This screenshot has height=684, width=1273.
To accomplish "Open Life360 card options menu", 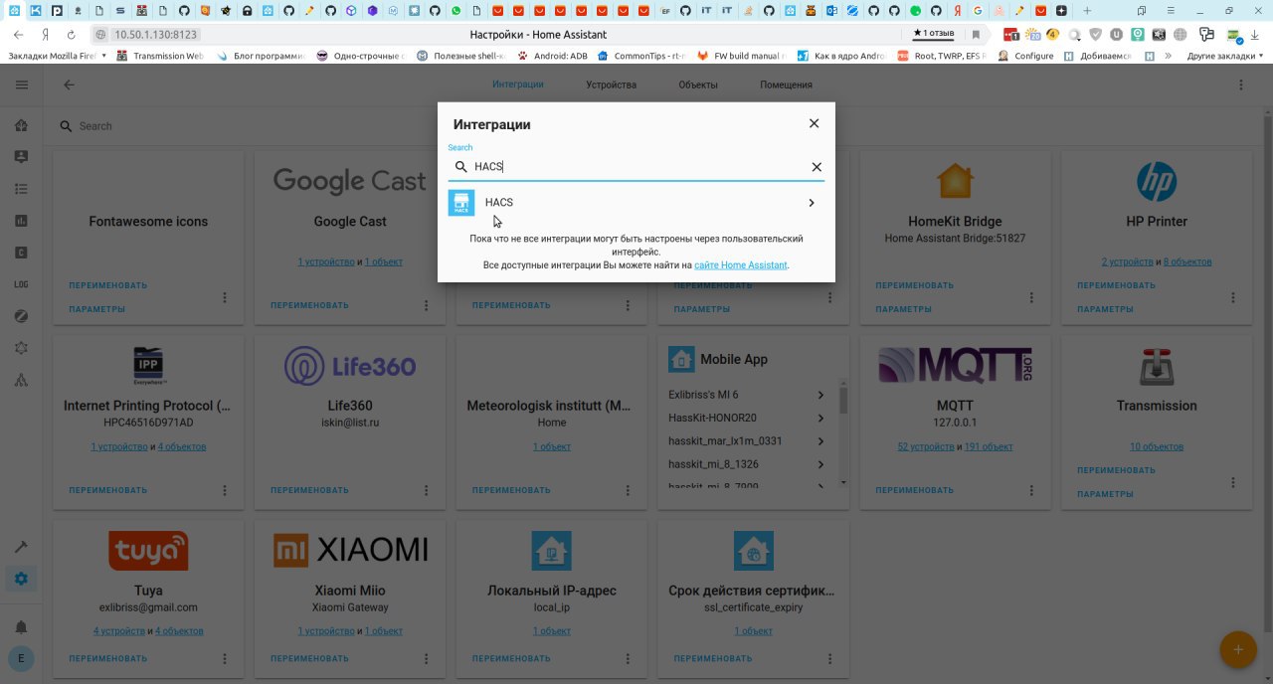I will [x=427, y=490].
